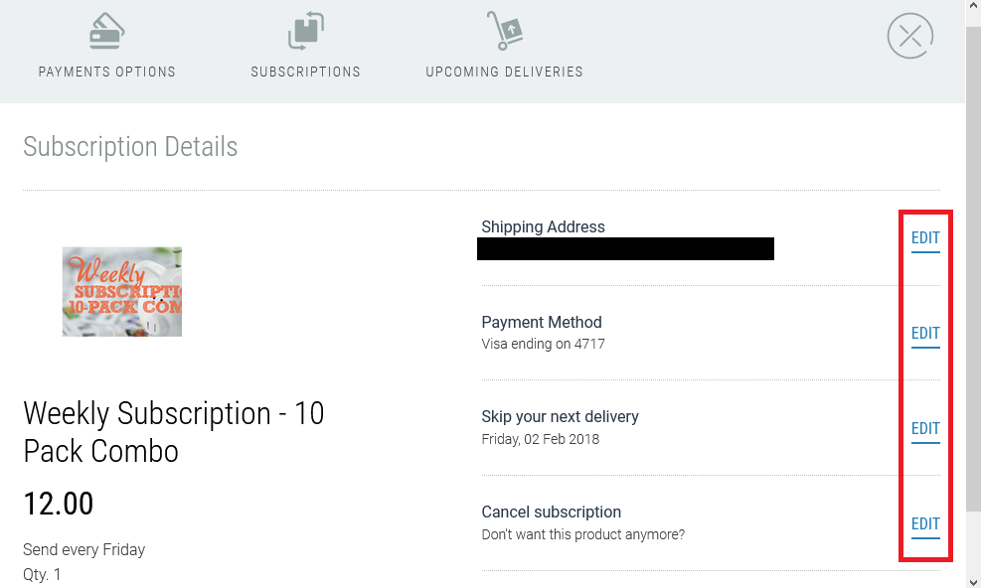Click the Subscription Details heading
Image resolution: width=981 pixels, height=588 pixels.
click(x=130, y=147)
